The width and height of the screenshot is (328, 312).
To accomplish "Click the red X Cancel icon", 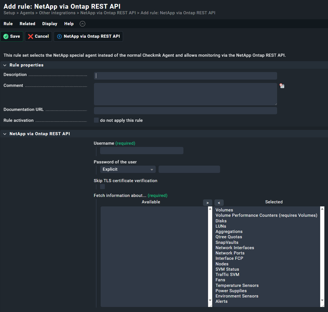I will click(x=30, y=37).
